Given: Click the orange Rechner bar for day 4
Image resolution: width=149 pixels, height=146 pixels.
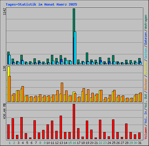Looking at the screenshot, I should (23, 94).
